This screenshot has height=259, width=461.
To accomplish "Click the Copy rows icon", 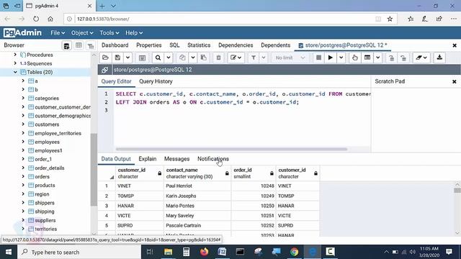I will [182, 58].
